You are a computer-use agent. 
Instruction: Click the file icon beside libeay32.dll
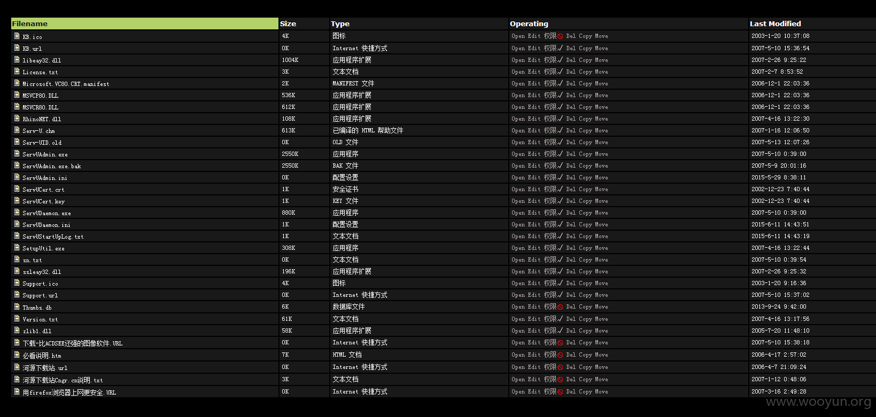17,59
